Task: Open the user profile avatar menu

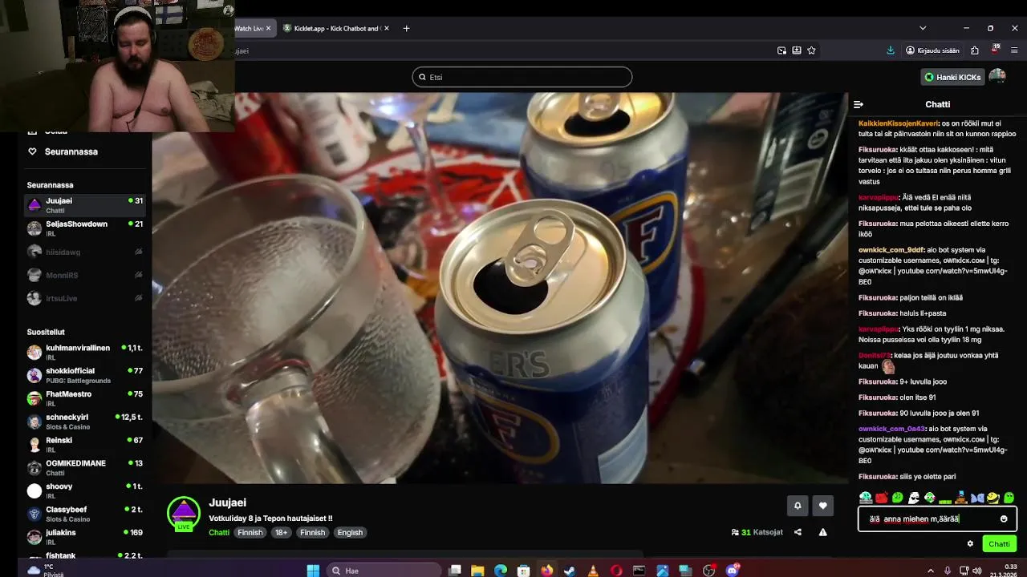Action: coord(997,77)
